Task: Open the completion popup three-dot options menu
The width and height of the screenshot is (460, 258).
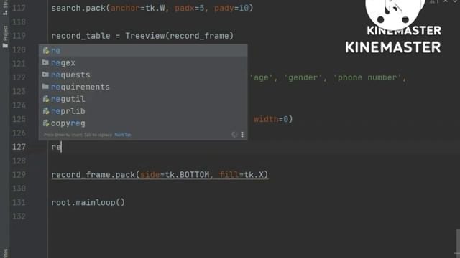Action: [243, 135]
